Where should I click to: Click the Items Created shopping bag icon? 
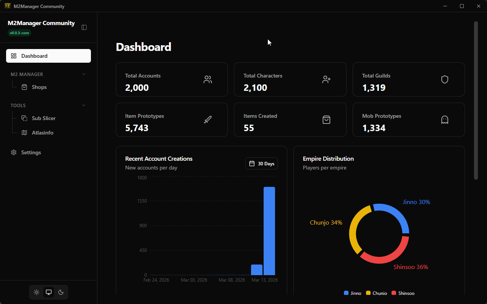pyautogui.click(x=326, y=120)
